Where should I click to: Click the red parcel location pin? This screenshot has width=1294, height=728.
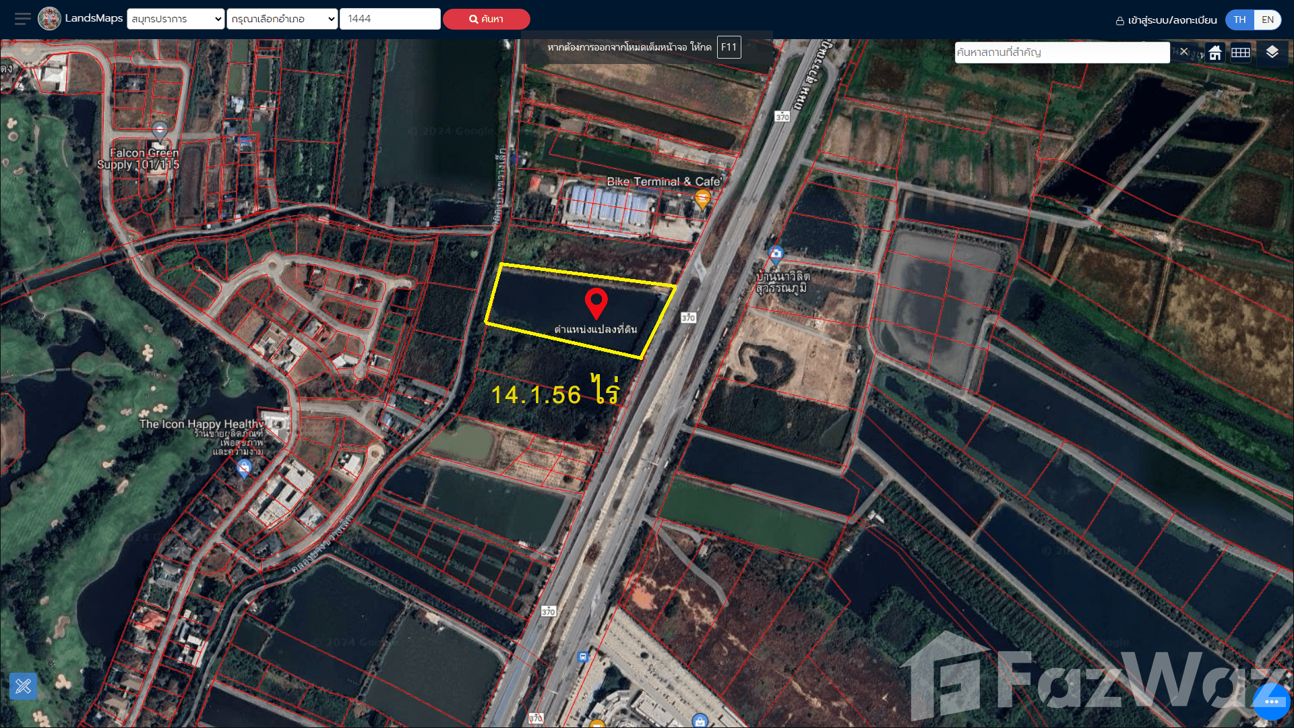(596, 303)
